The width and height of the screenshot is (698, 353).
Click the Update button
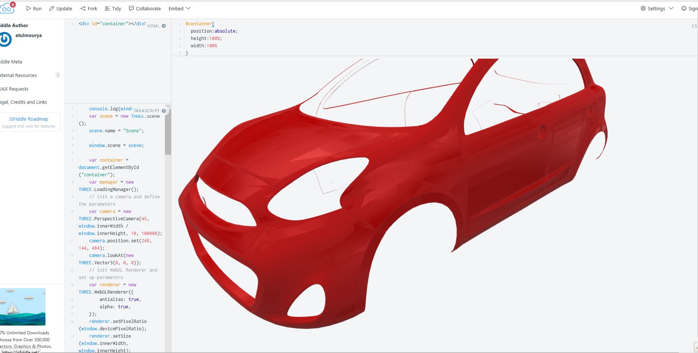coord(61,8)
